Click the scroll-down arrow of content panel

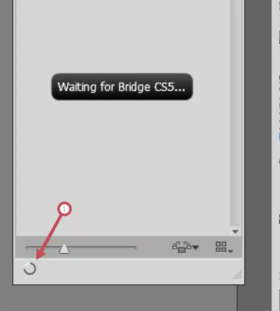click(x=235, y=231)
